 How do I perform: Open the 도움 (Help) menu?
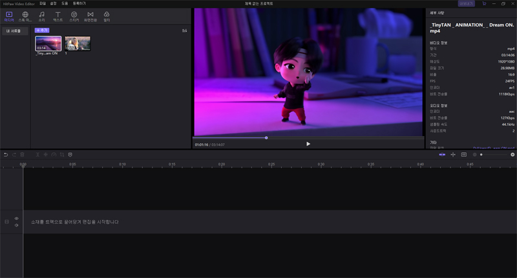65,3
